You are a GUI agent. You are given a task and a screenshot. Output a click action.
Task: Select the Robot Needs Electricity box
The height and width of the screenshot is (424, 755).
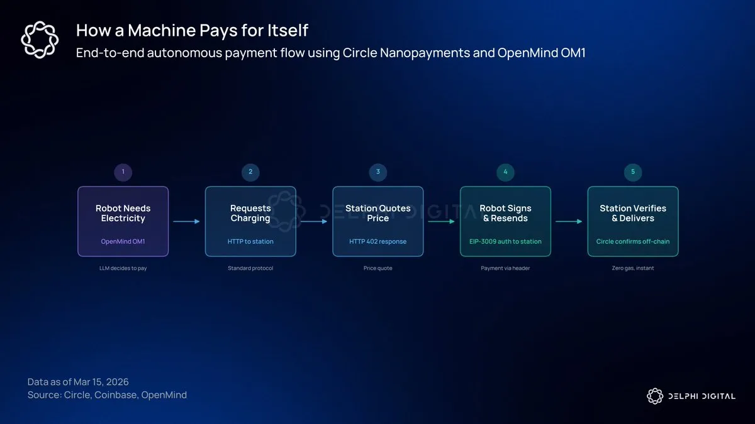(x=123, y=221)
